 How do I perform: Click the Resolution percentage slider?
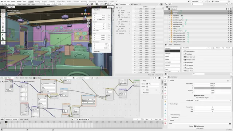213,88
